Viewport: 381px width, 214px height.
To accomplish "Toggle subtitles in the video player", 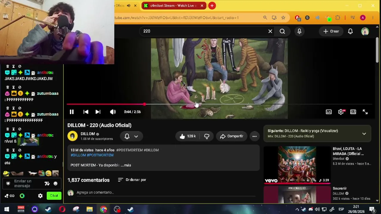I will (329, 112).
